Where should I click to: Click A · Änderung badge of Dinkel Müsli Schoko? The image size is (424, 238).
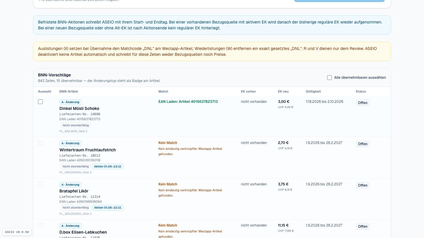coord(70,102)
